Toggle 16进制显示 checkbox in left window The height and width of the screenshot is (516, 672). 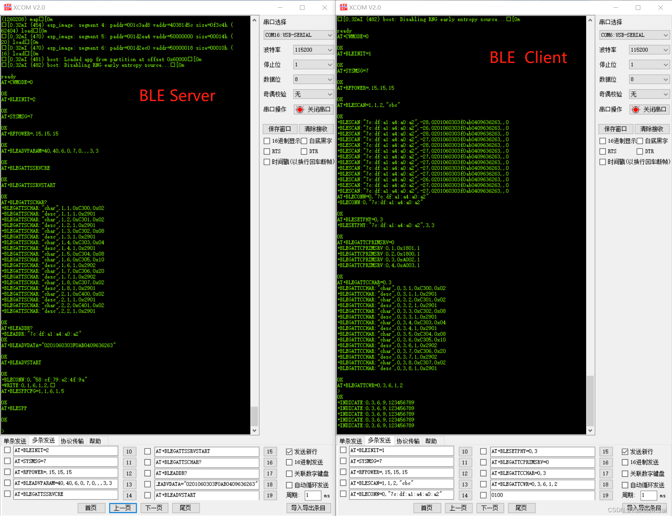267,141
